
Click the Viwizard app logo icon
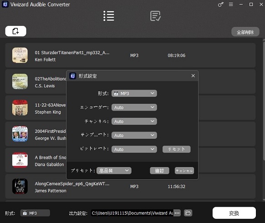tap(5, 5)
